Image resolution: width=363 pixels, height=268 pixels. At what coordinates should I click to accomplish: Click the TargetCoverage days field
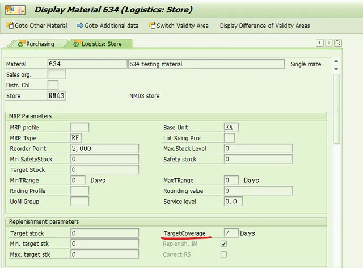point(231,233)
